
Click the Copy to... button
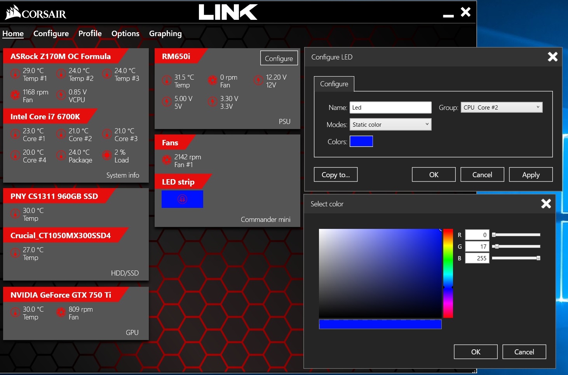tap(336, 174)
